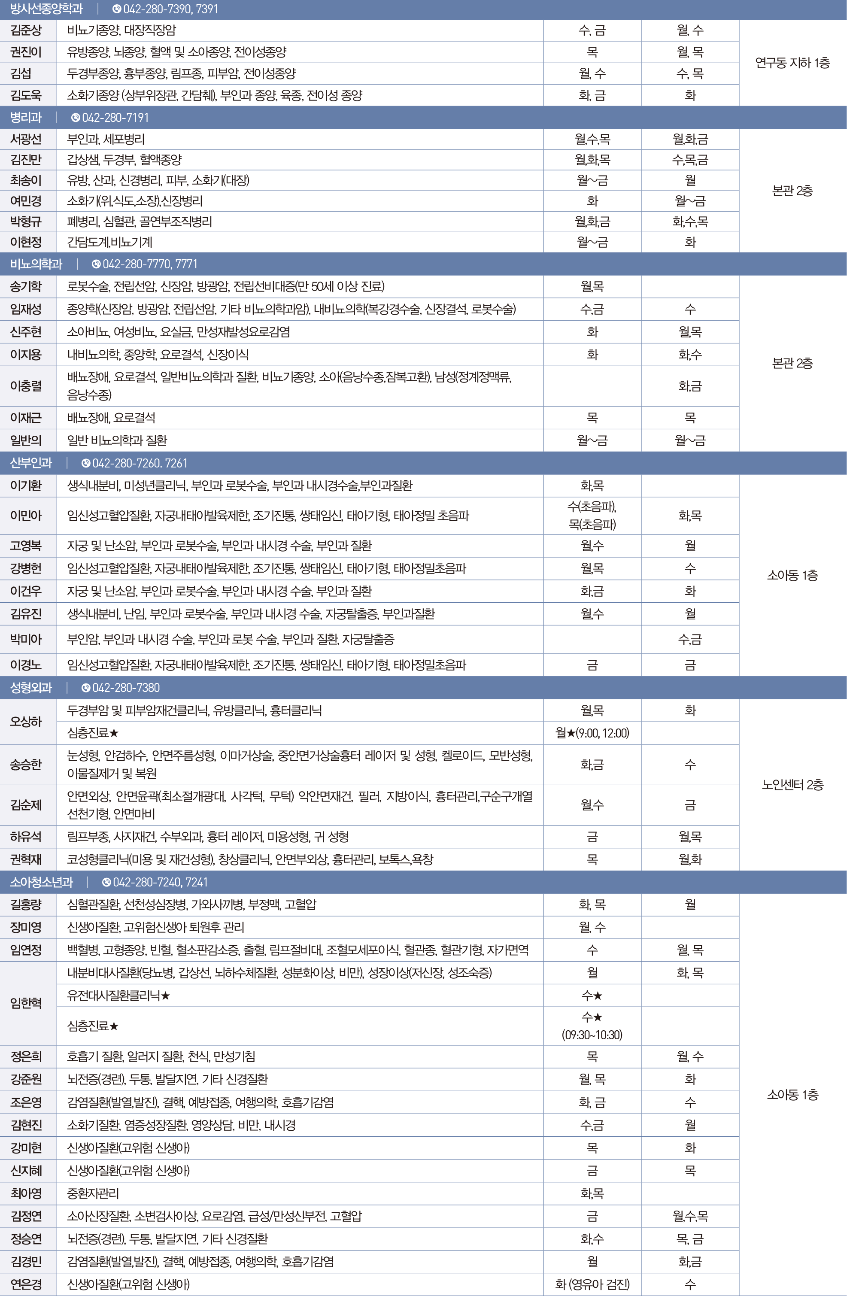
Task: Click 유전대사질환클리닉★ entry
Action: [118, 996]
